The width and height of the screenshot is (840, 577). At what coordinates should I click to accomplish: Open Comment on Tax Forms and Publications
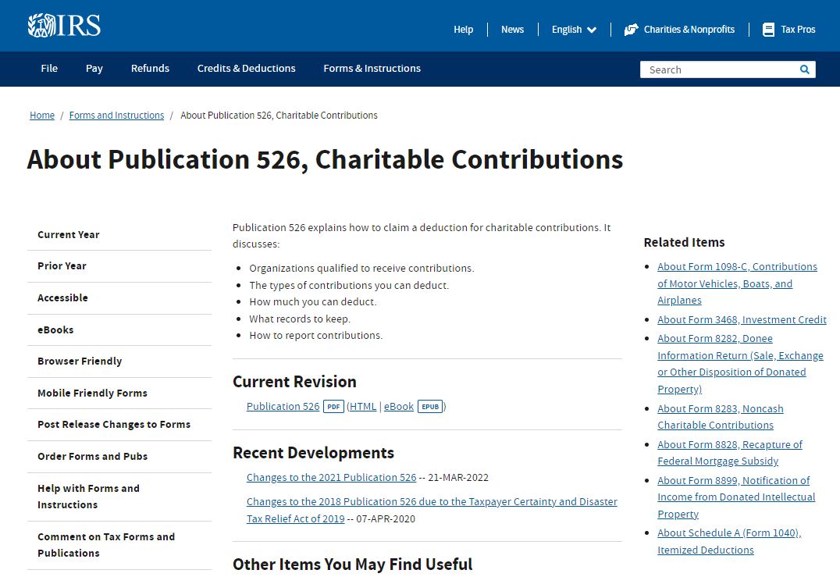pyautogui.click(x=106, y=545)
